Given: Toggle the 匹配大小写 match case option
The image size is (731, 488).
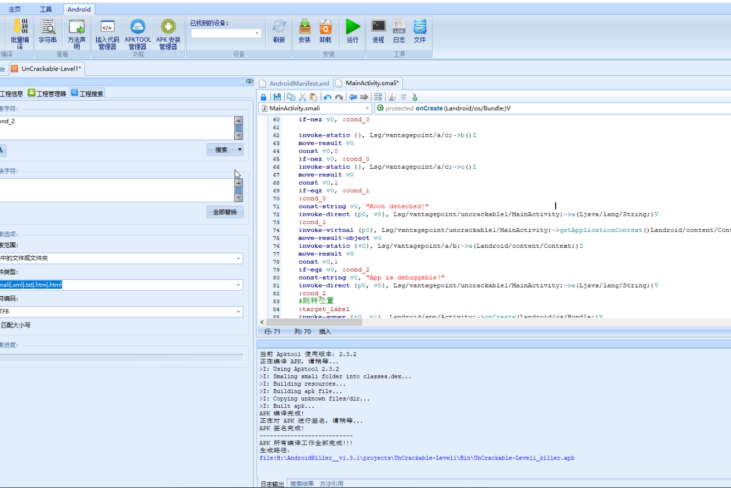Looking at the screenshot, I should [x=15, y=325].
